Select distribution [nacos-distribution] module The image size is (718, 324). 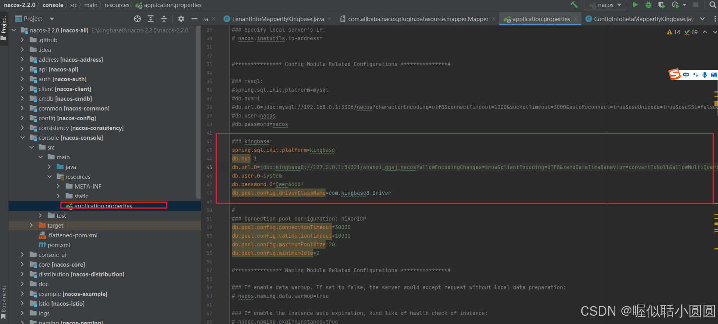[x=81, y=274]
